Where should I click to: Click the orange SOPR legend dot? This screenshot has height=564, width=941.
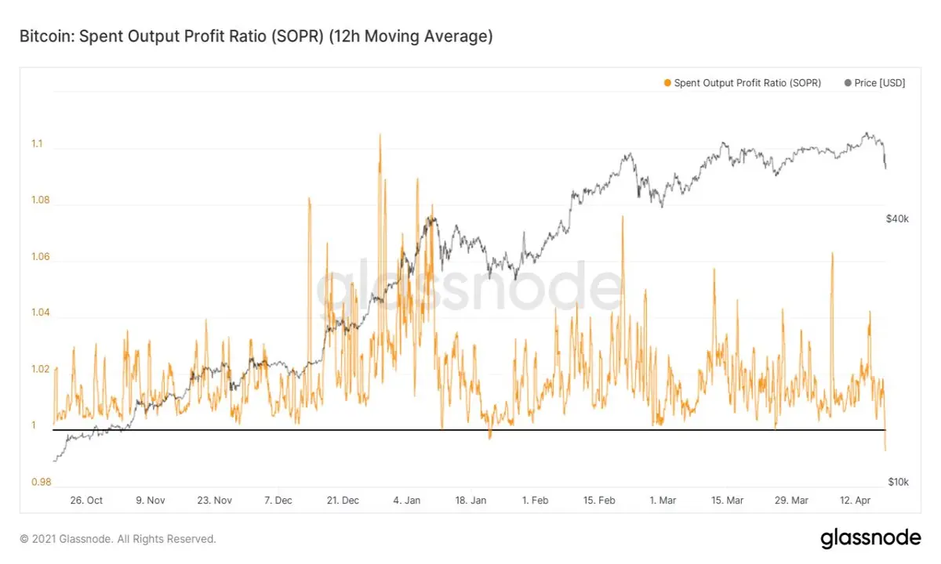(667, 83)
